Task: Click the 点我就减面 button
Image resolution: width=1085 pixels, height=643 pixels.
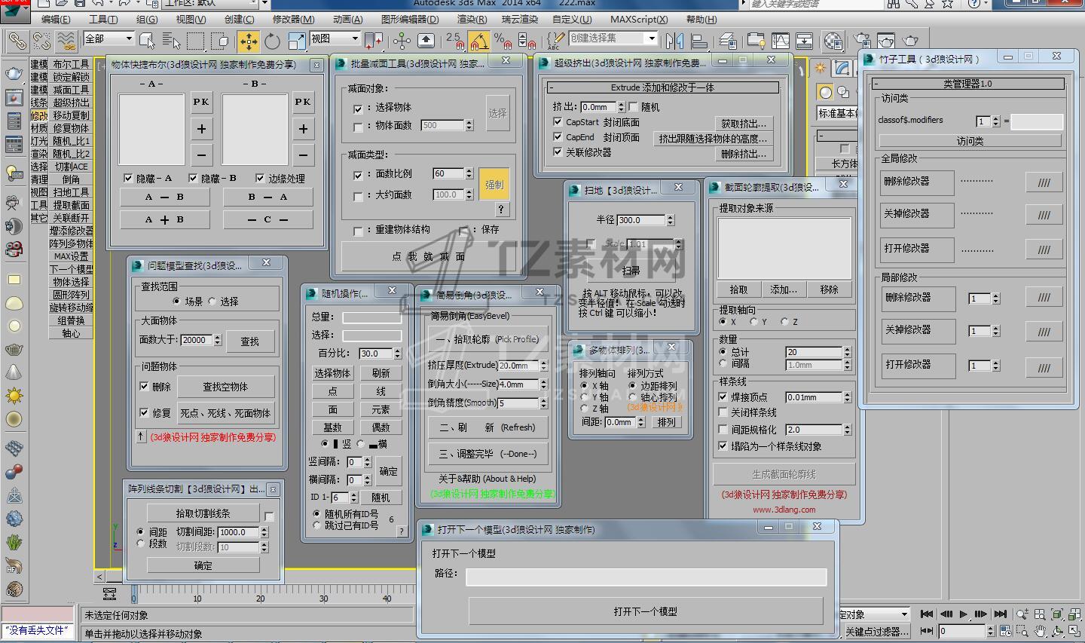Action: 428,256
